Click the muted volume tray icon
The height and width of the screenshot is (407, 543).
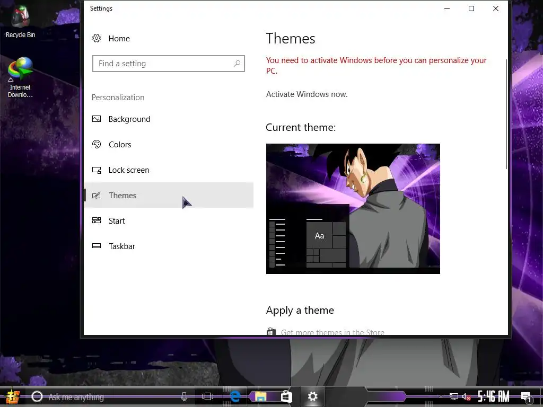[466, 396]
